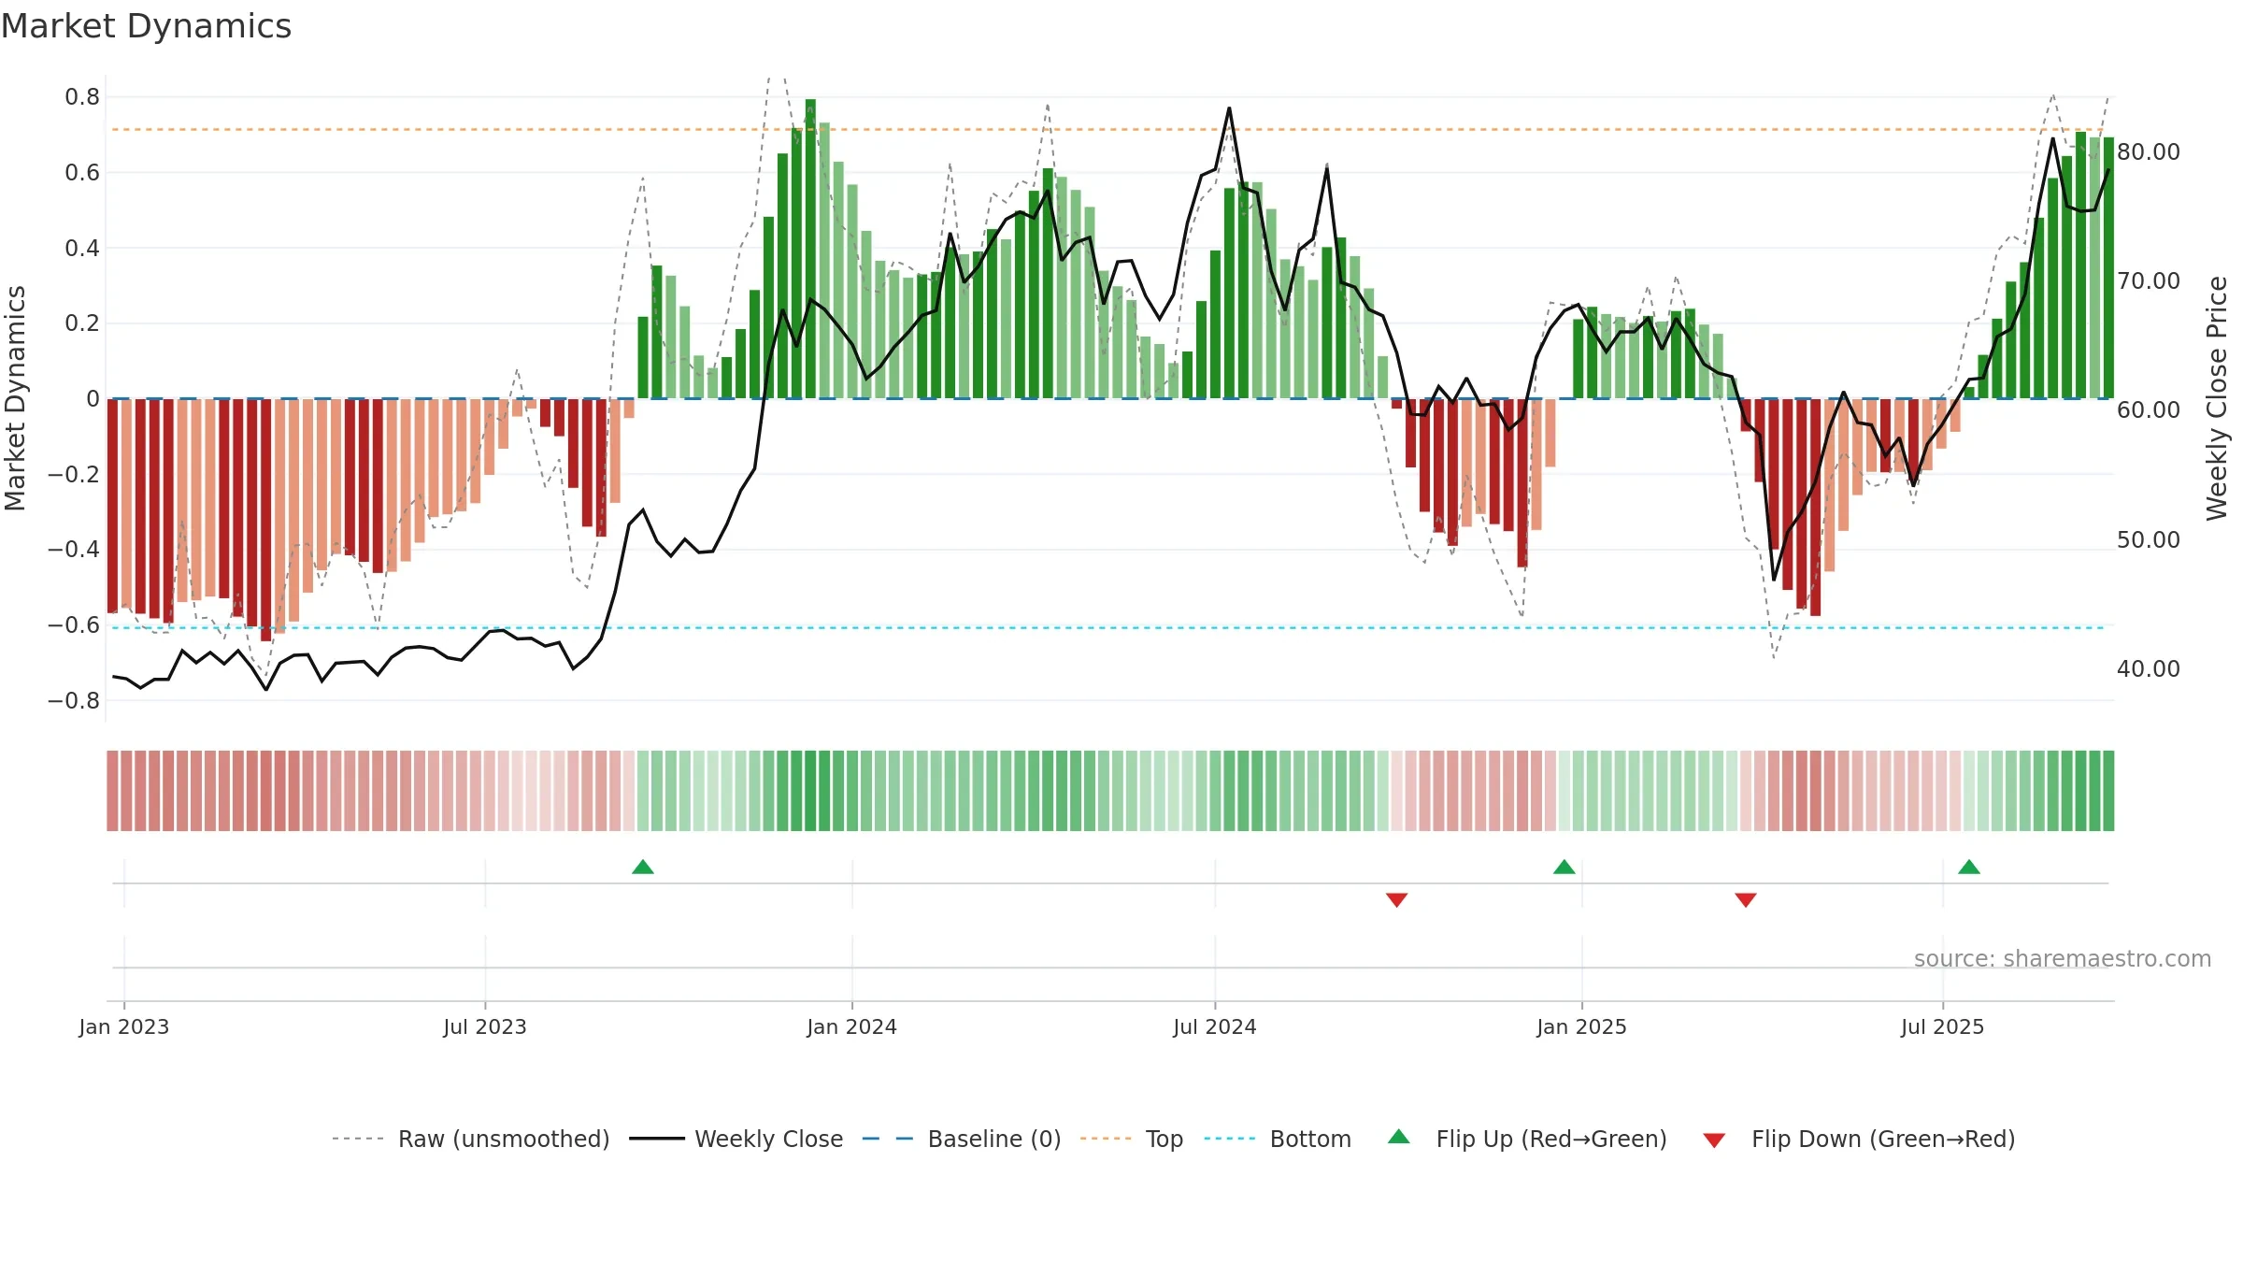This screenshot has height=1262, width=2243.
Task: Click the Jan 2025 x-axis label
Action: coord(1582,1026)
